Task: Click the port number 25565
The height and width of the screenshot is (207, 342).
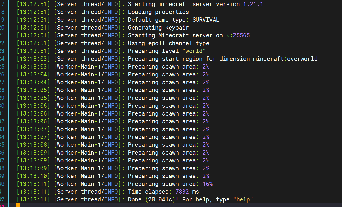Action: (241, 35)
